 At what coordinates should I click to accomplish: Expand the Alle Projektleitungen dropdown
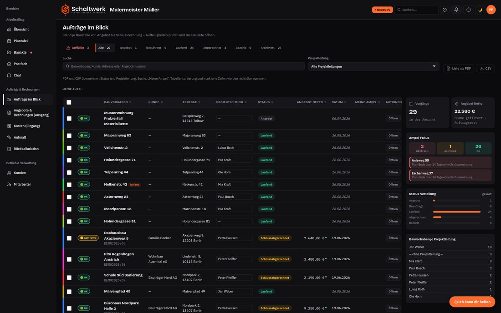coord(373,66)
